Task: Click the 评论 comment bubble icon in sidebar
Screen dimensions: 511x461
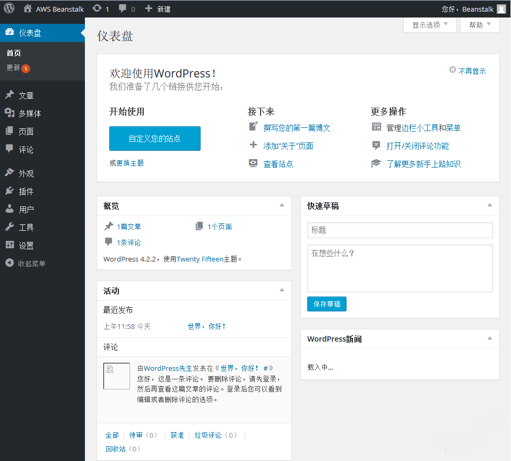Action: click(x=10, y=149)
